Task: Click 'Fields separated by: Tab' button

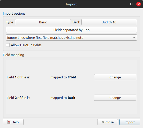Action: [x=71, y=30]
